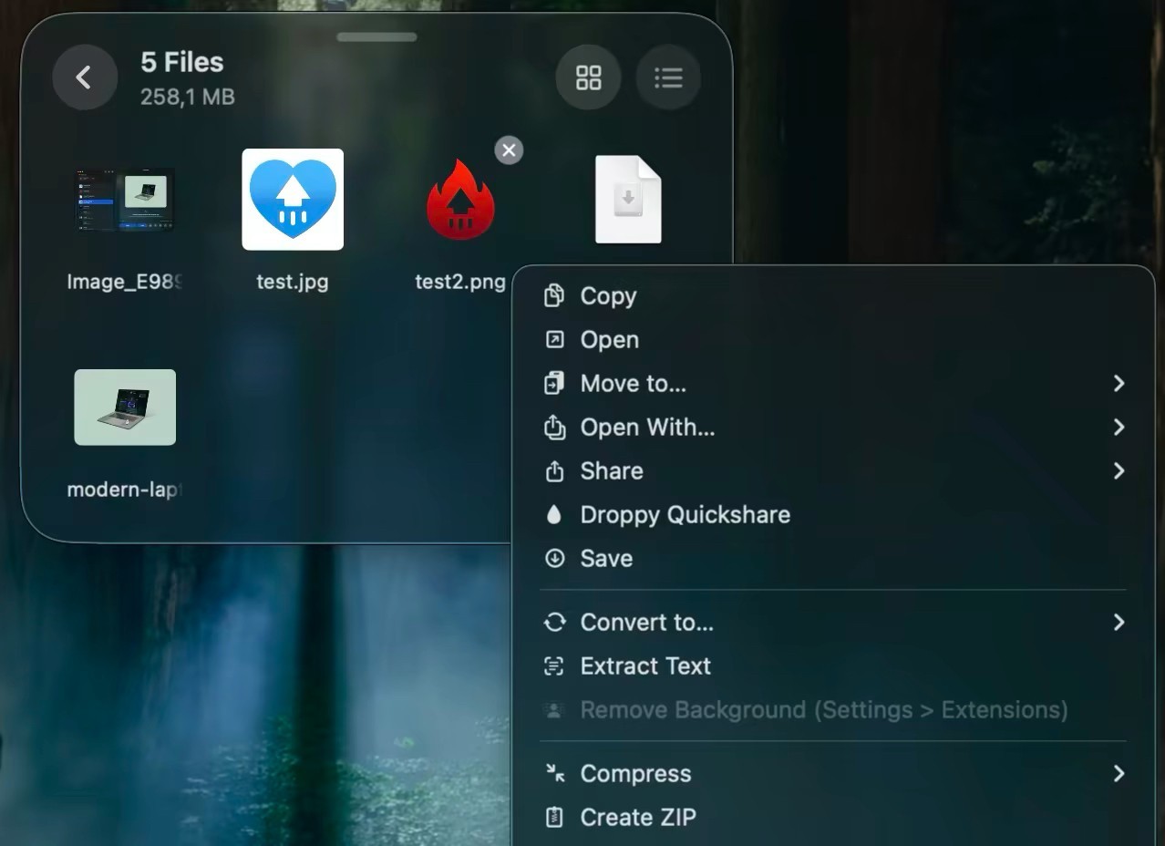
Task: Click the Create ZIP archive icon
Action: coord(554,818)
